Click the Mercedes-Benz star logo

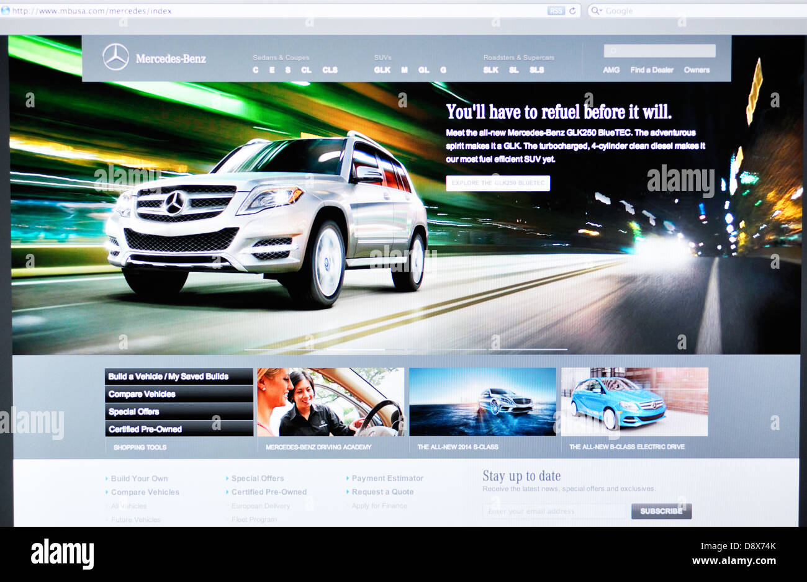tap(116, 57)
